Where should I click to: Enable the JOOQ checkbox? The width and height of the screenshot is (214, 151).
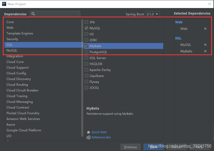click(86, 88)
